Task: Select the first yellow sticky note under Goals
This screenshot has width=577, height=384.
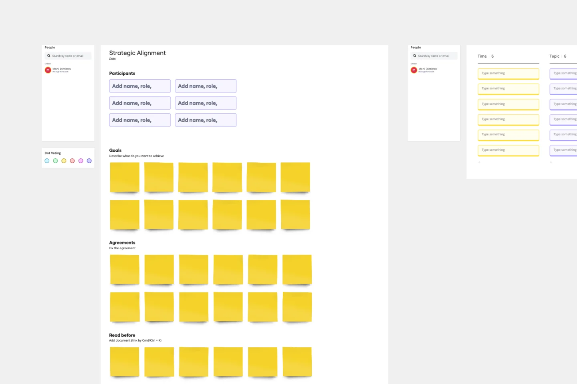Action: pos(124,177)
